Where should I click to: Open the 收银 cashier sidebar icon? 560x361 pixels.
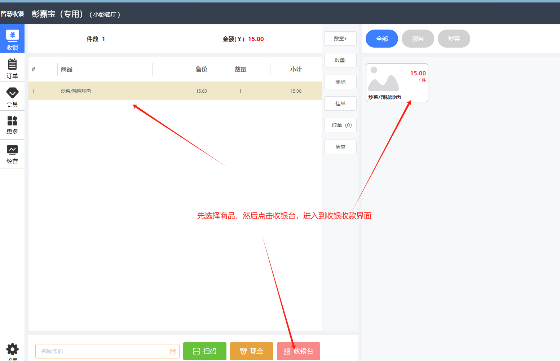coord(12,39)
